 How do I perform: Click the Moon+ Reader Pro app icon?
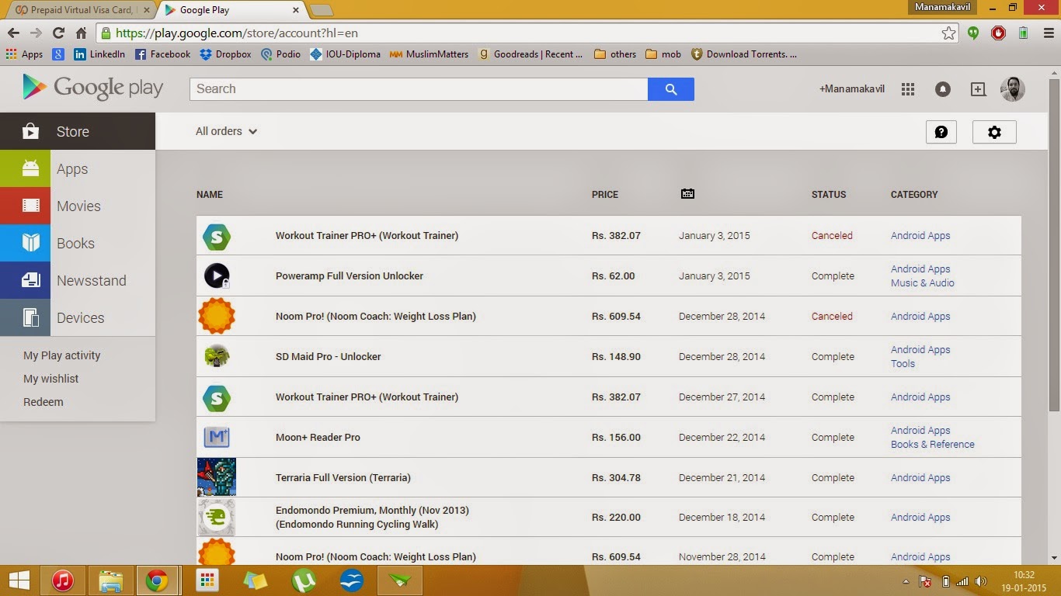(x=217, y=437)
